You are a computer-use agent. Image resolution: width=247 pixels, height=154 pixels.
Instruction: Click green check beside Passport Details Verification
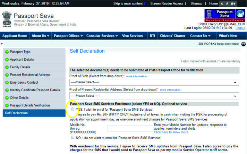pyautogui.click(x=7, y=105)
